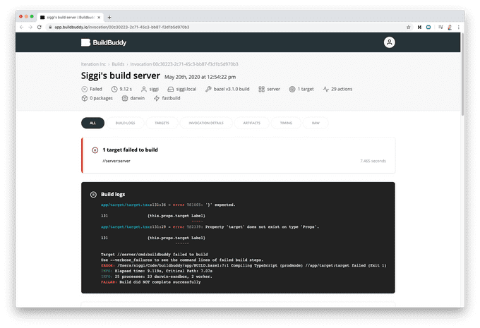This screenshot has height=328, width=480.
Task: Open the INVOCATION DETAILS tab
Action: [206, 123]
